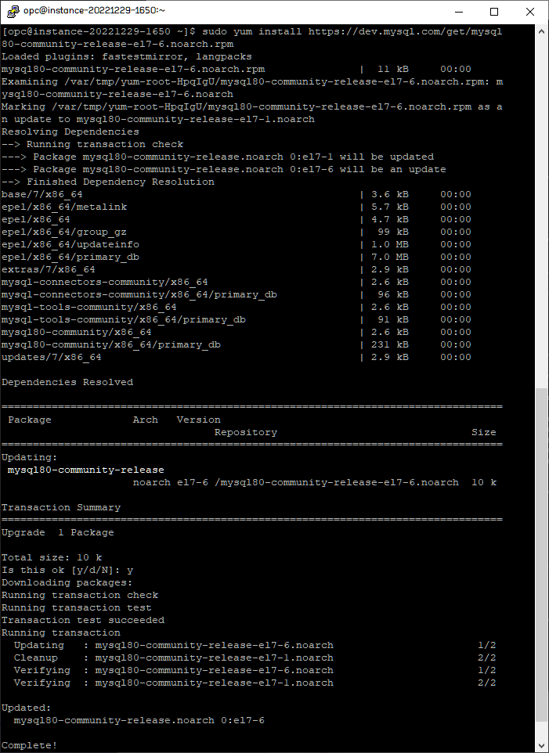
Task: Click the 'Updating:' section label
Action: (29, 457)
